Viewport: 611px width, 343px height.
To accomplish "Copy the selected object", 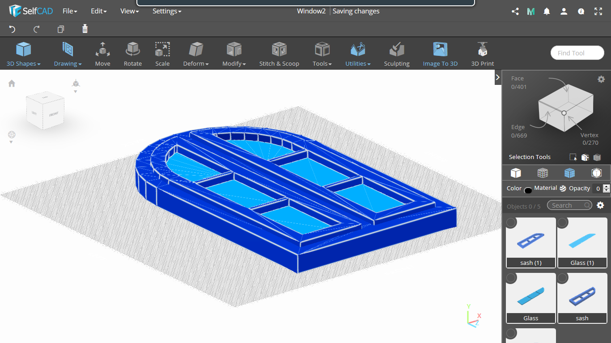I will tap(61, 29).
